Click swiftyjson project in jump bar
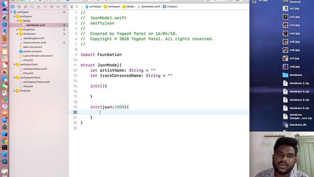Image resolution: width=314 pixels, height=177 pixels. pyautogui.click(x=93, y=6)
